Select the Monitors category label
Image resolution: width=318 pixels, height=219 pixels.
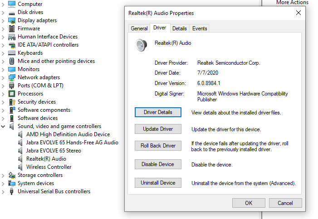29,69
